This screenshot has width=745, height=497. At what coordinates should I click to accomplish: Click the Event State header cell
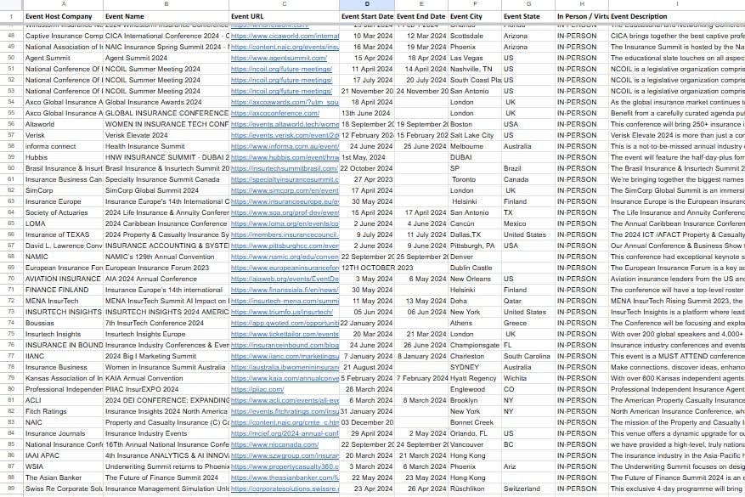(528, 16)
